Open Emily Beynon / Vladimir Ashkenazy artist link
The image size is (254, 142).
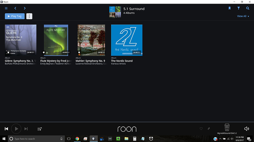point(56,64)
